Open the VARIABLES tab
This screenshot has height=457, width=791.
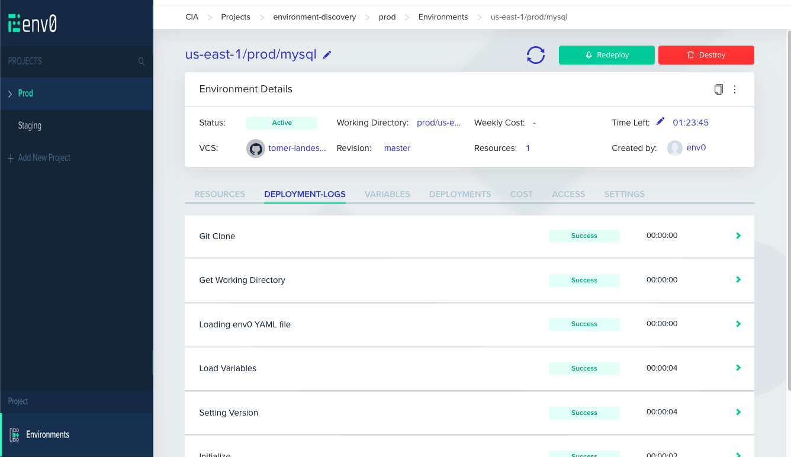click(387, 194)
